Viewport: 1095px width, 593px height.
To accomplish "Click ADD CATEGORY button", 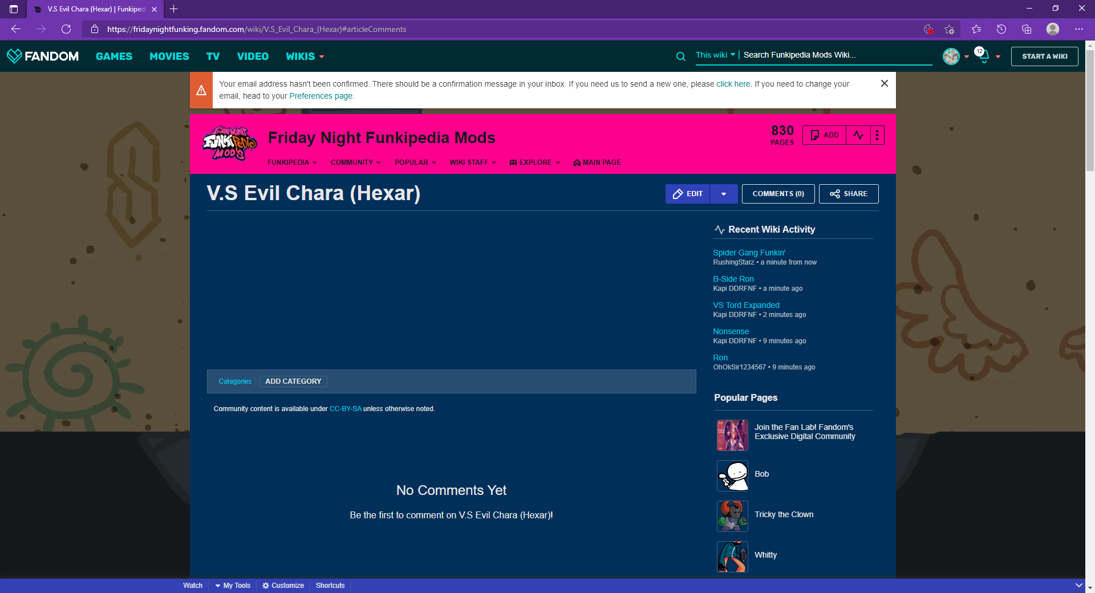I will (293, 381).
